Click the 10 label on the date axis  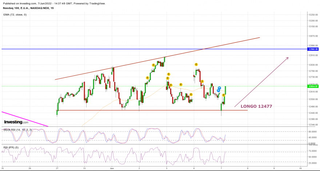(x=300, y=168)
